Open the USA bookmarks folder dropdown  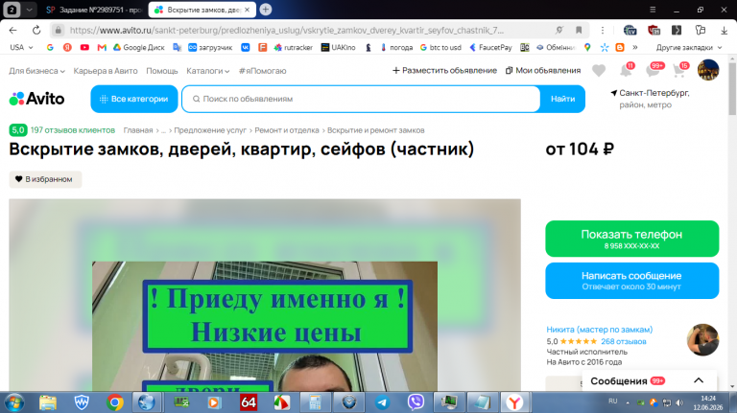tap(22, 47)
